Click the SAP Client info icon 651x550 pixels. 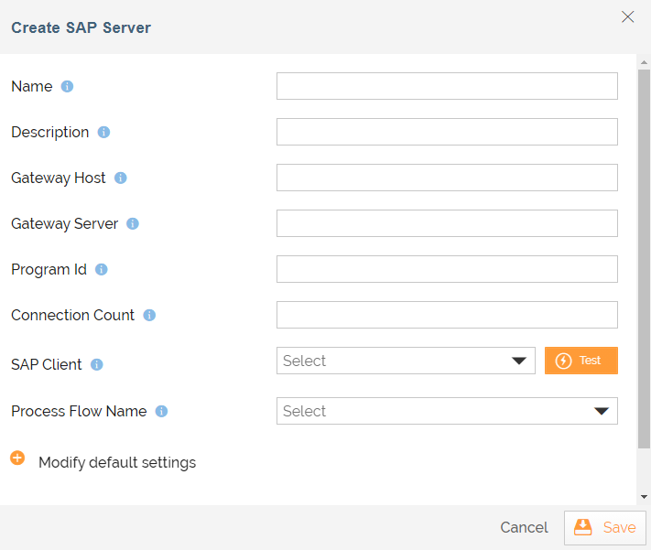tap(97, 364)
